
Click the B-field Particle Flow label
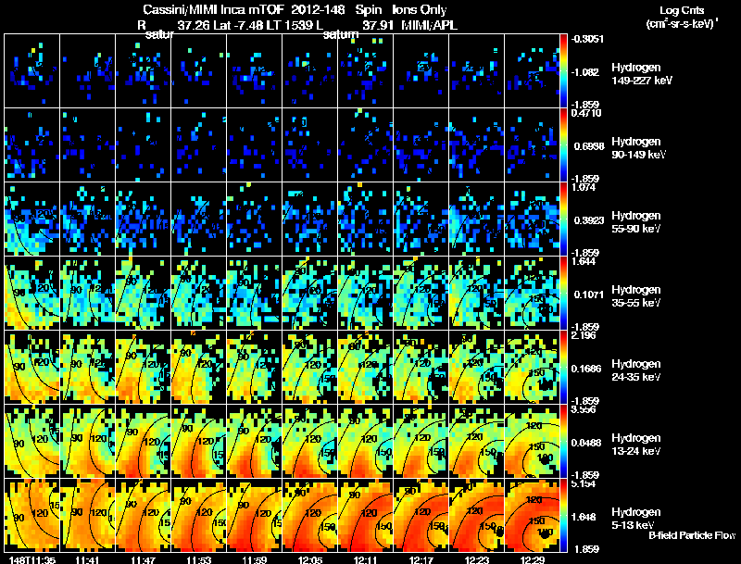(x=692, y=535)
